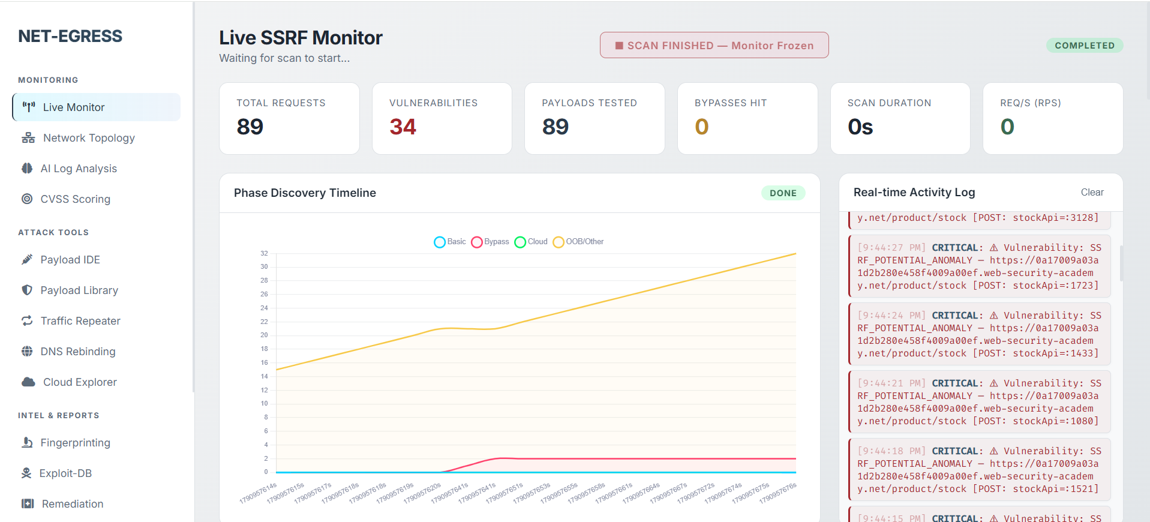Click the Activity Log scrollbar thumb
This screenshot has height=522, width=1150.
[x=1121, y=263]
